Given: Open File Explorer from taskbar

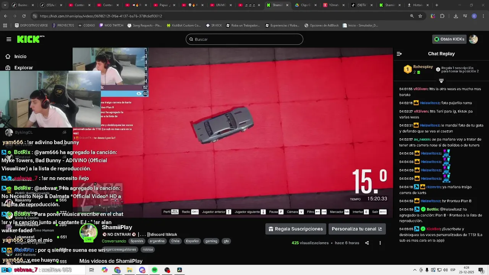Looking at the screenshot, I should (130, 270).
